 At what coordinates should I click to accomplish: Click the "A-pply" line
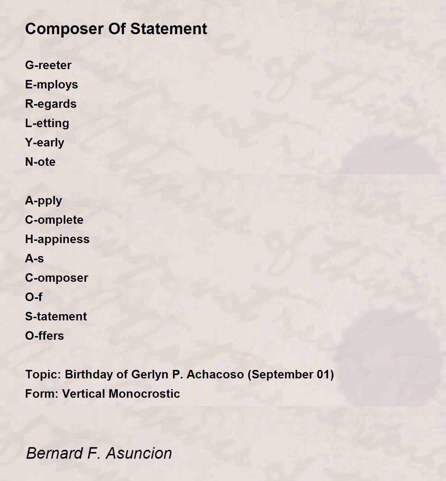click(43, 201)
